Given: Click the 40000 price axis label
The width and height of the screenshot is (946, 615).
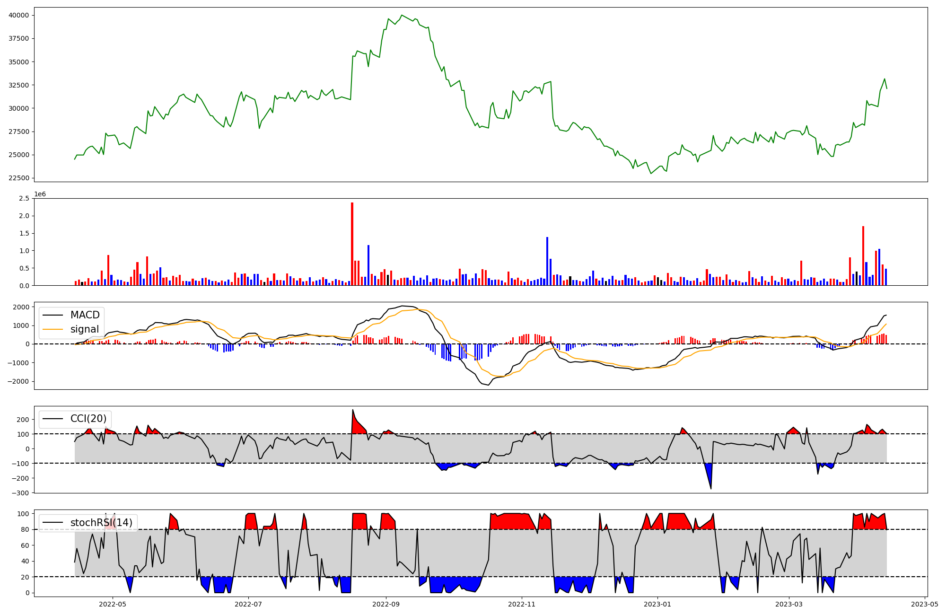Looking at the screenshot, I should pyautogui.click(x=18, y=15).
